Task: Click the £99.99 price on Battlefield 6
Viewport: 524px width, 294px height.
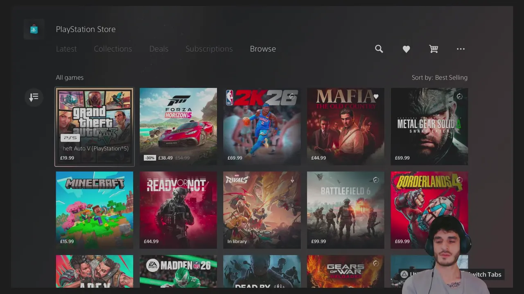Action: coord(318,241)
